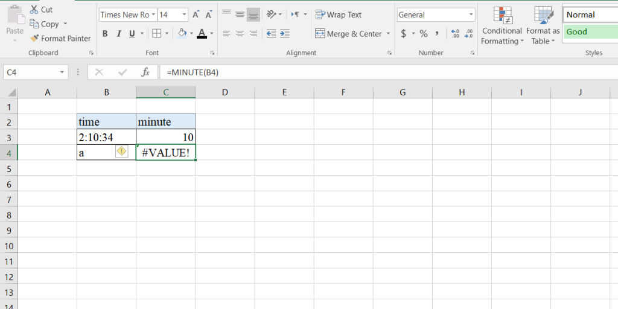Apply Comma Style
Viewport: 618px width, 309px height.
point(437,34)
